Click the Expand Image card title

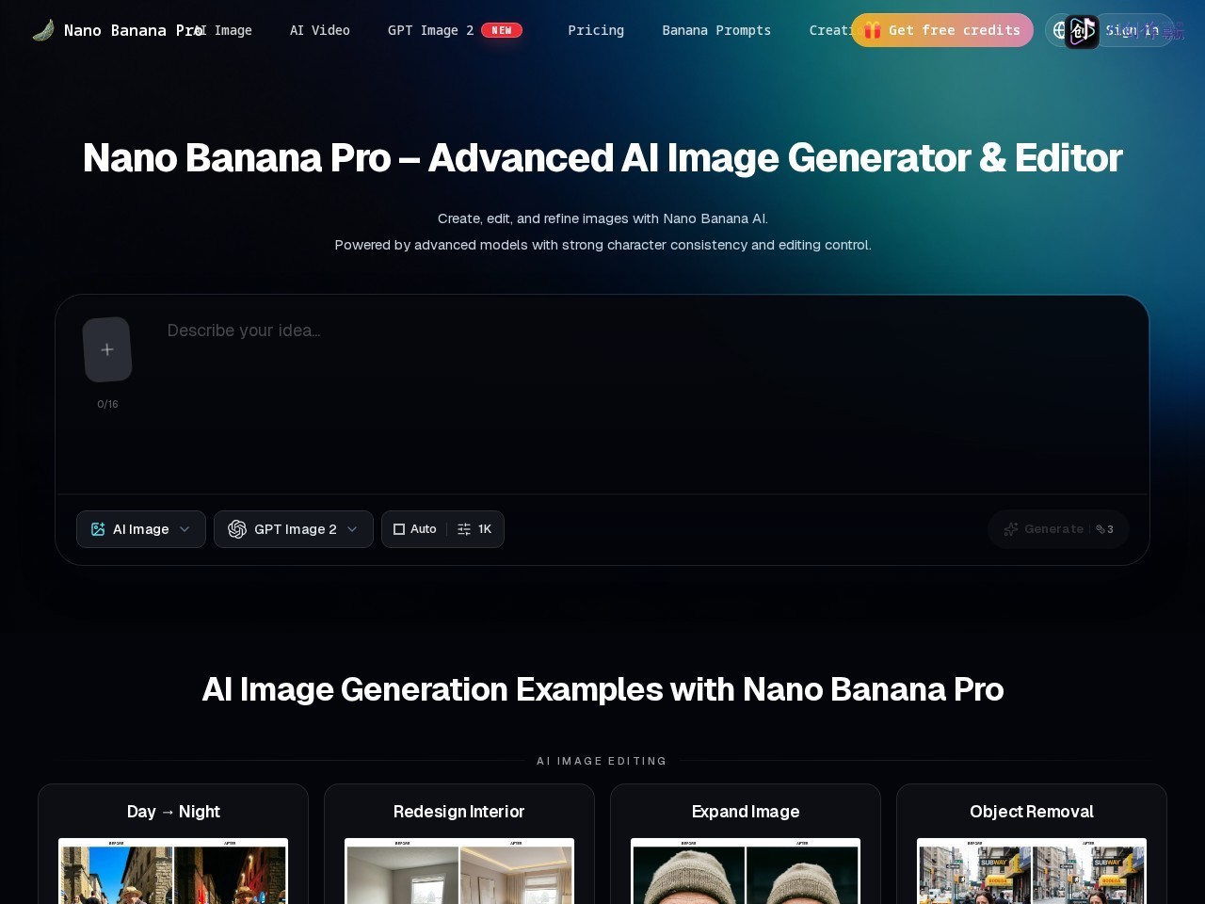click(746, 812)
